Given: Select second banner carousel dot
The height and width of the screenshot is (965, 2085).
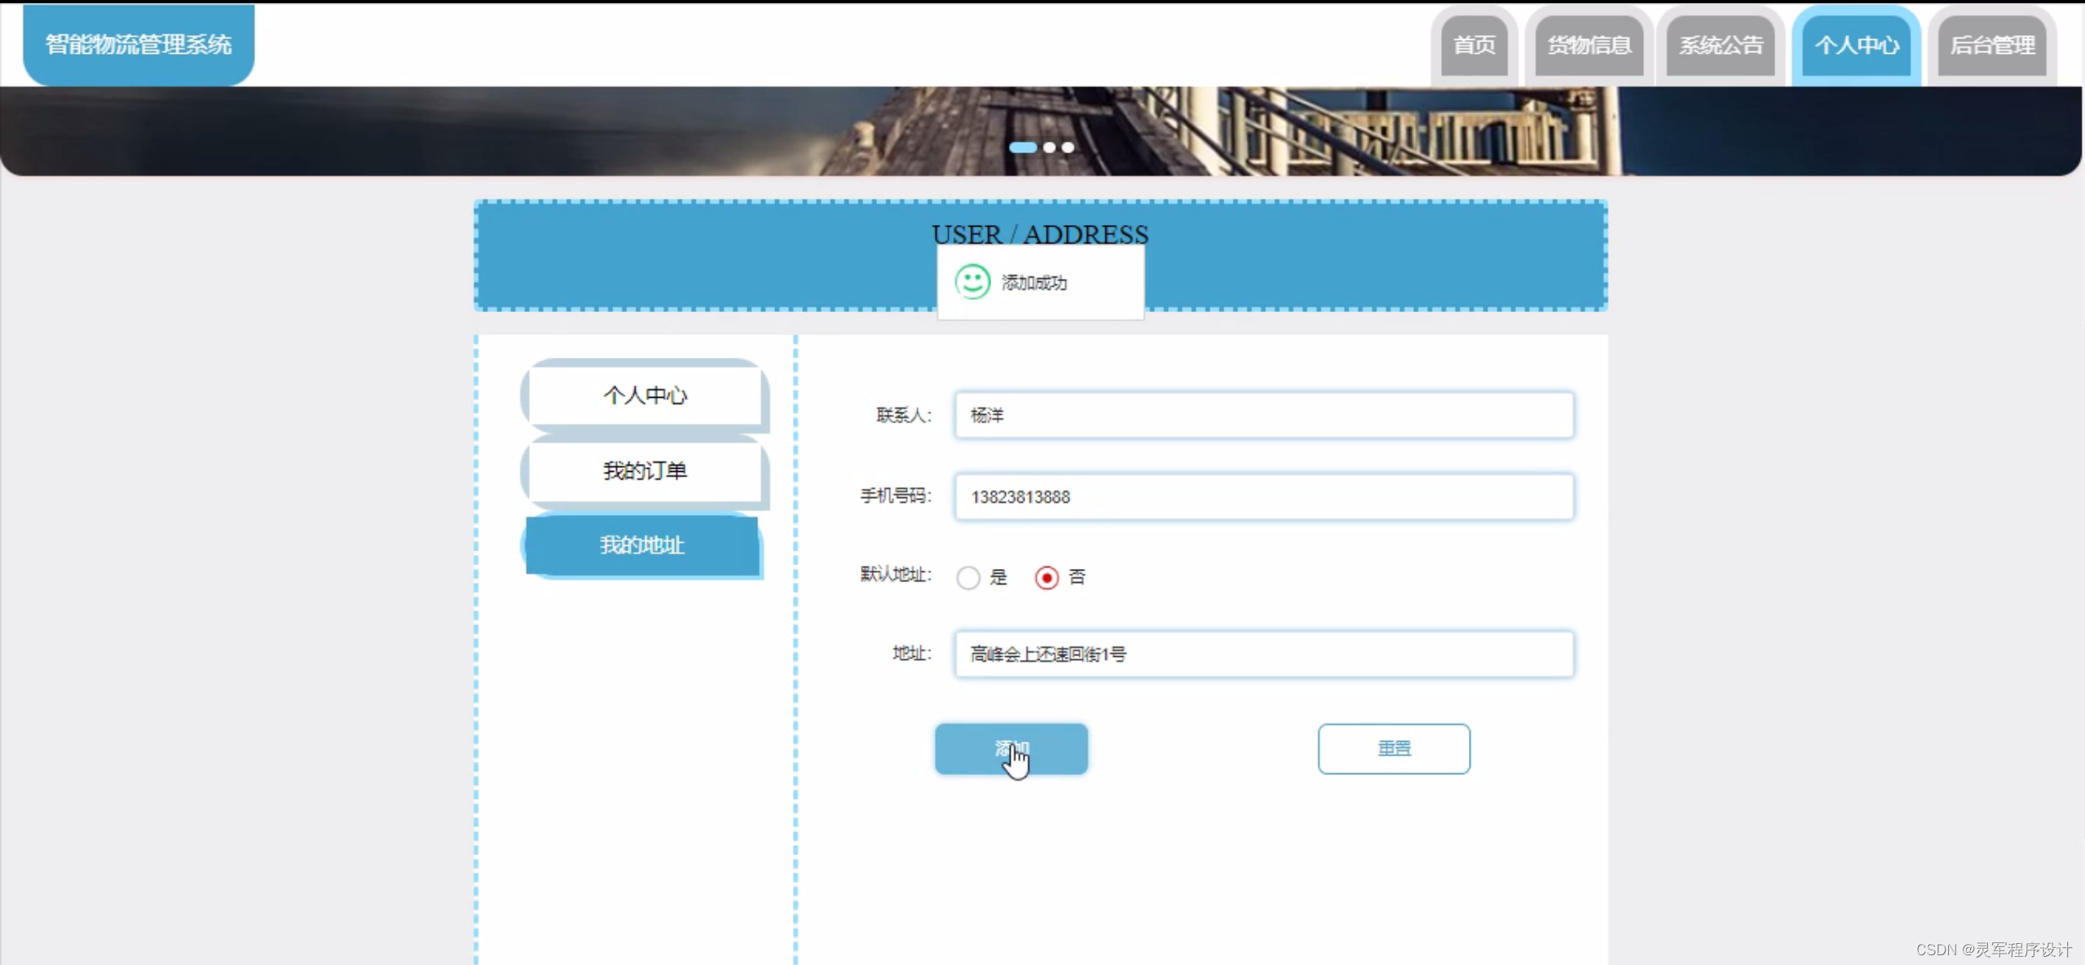Looking at the screenshot, I should (1049, 148).
